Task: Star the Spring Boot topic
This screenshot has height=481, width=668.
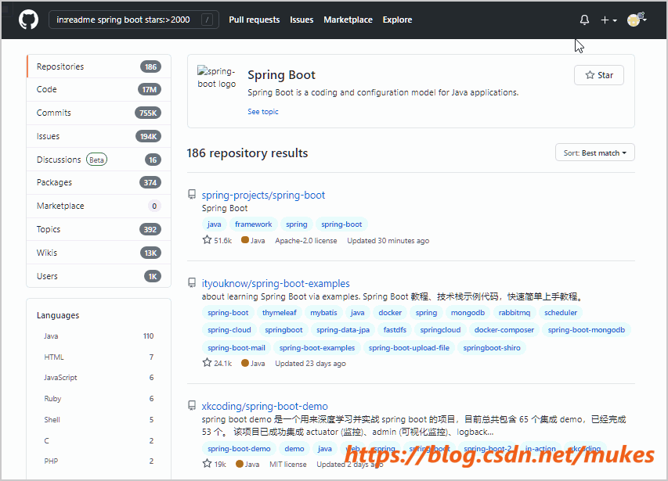Action: [x=599, y=75]
